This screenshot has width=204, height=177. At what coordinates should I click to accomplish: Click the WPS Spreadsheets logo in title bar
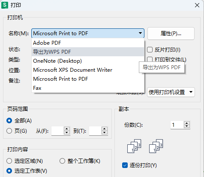pyautogui.click(x=5, y=5)
